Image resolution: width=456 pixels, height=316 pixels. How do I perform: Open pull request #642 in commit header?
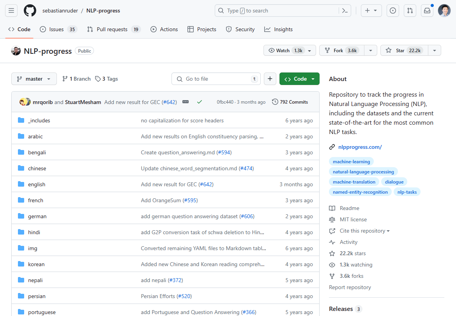coord(169,102)
